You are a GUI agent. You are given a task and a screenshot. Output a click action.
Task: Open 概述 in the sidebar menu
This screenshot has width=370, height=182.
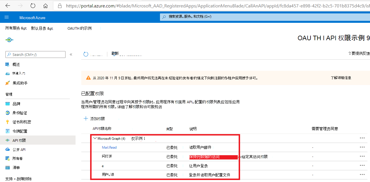pyautogui.click(x=16, y=64)
